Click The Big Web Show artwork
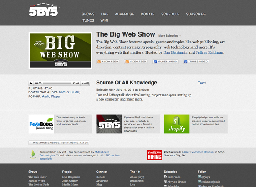Image resolution: width=256 pixels, height=187 pixels. point(60,50)
